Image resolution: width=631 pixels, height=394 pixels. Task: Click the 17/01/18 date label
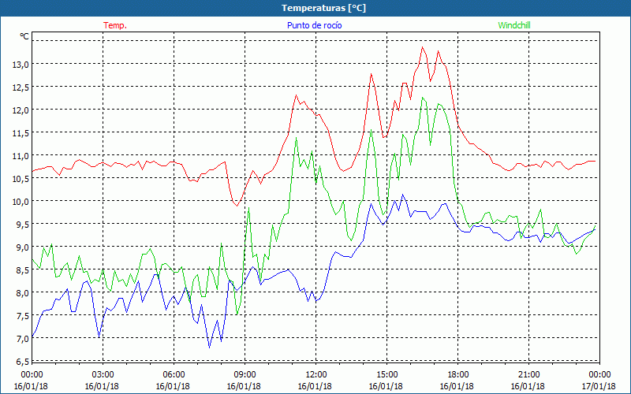click(597, 386)
